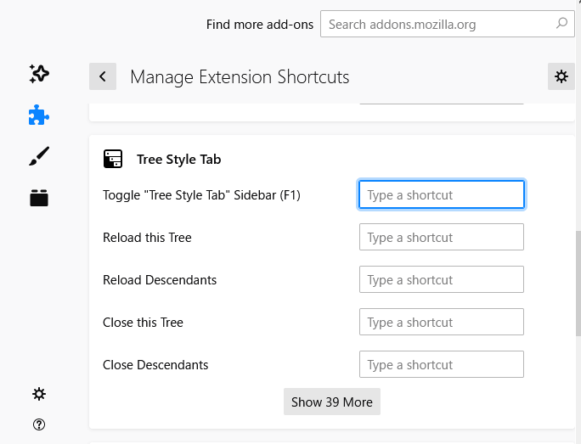Viewport: 581px width, 444px height.
Task: Open the Recommendations sparkle icon in sidebar
Action: click(39, 74)
